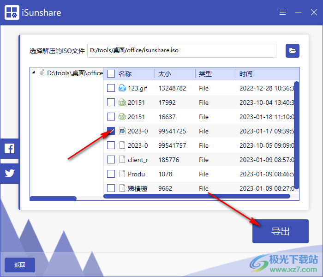Click the client_r file icon
Viewport: 323px width, 277px height.
(x=122, y=160)
